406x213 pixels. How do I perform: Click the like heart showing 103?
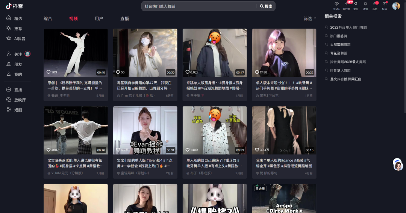pos(48,72)
